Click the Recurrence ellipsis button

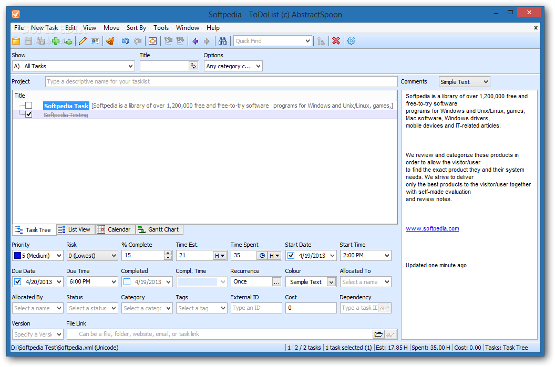pyautogui.click(x=277, y=282)
